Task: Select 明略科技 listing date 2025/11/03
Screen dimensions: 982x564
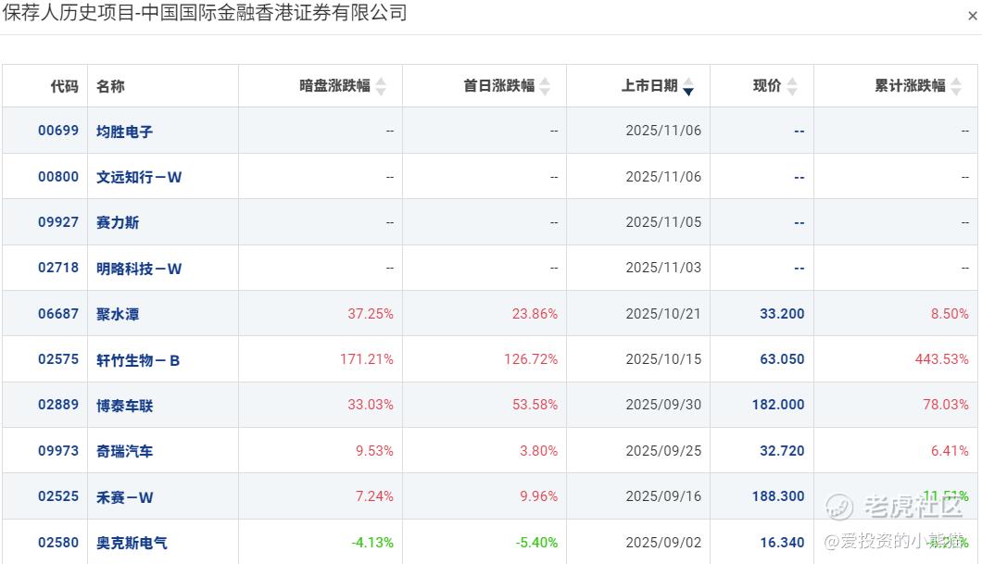Action: [663, 268]
